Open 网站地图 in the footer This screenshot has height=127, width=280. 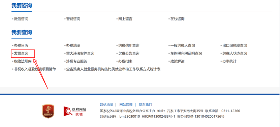106,105
